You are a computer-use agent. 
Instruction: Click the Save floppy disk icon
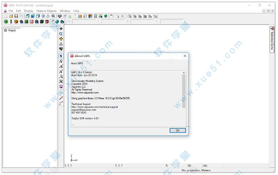(x=16, y=16)
